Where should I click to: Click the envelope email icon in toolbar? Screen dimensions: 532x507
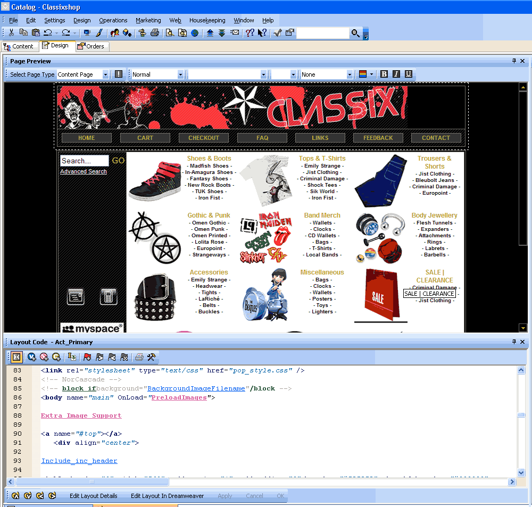pyautogui.click(x=235, y=33)
